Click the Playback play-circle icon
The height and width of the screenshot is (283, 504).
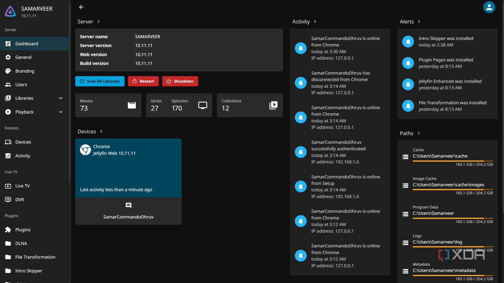pyautogui.click(x=8, y=112)
